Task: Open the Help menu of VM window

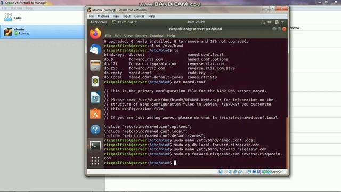Action: coord(151,17)
